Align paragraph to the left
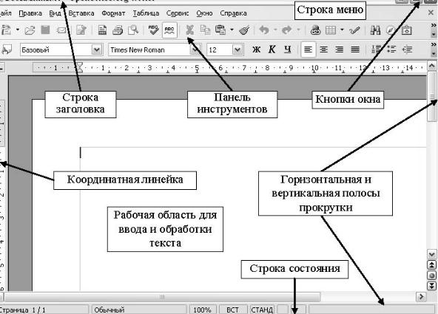This screenshot has height=314, width=438. [x=308, y=50]
